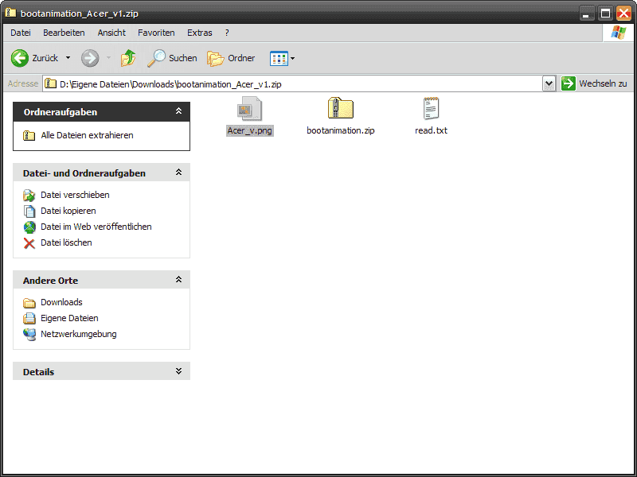
Task: Go up one folder level
Action: click(128, 58)
